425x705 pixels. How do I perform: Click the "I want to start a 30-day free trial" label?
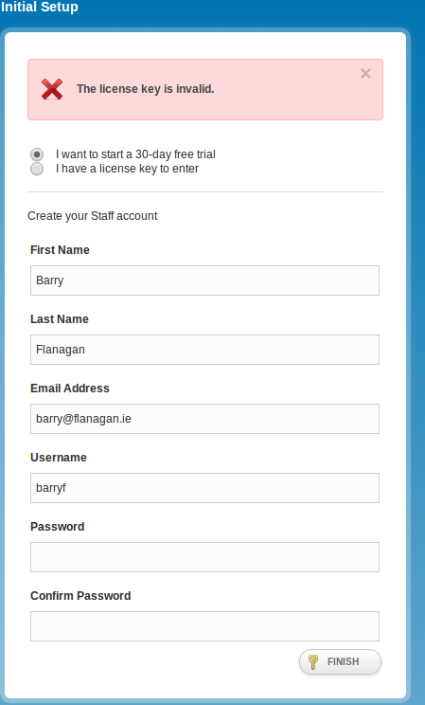tap(135, 154)
